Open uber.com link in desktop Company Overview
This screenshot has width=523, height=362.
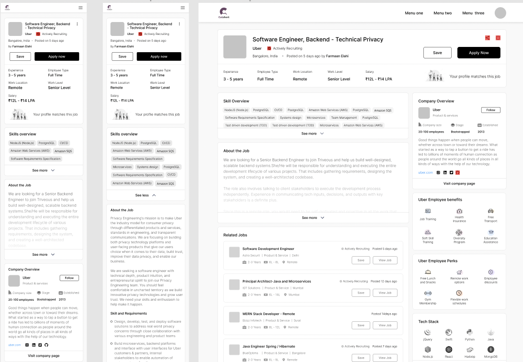(425, 173)
